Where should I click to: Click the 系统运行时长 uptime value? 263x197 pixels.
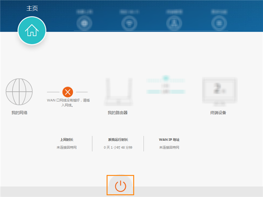pyautogui.click(x=118, y=147)
